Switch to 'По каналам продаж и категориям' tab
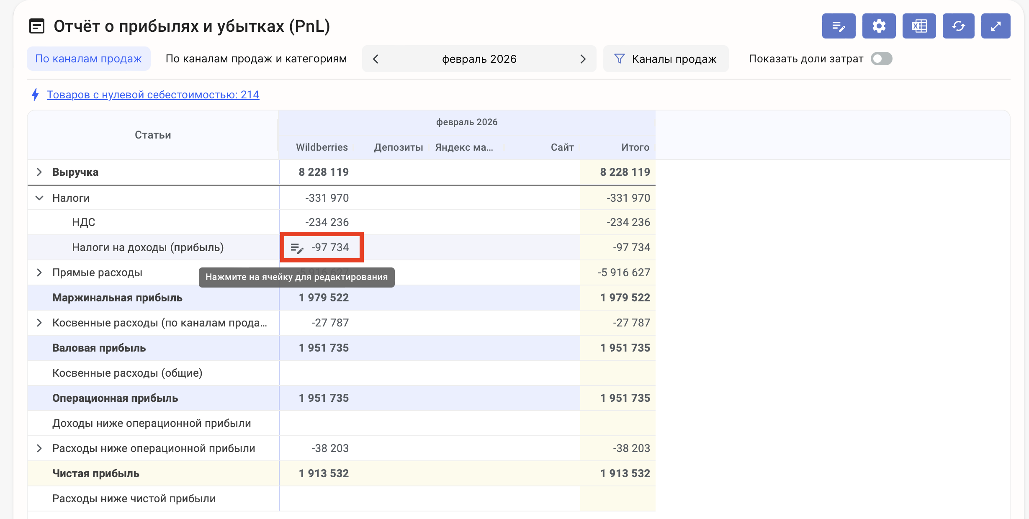This screenshot has width=1029, height=519. pyautogui.click(x=256, y=59)
